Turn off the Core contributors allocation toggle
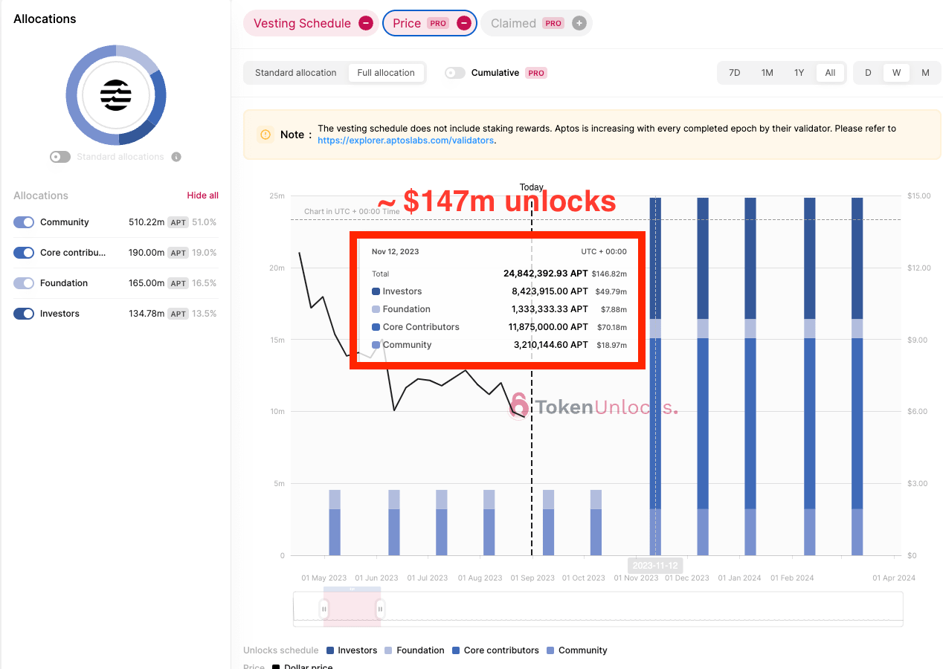The height and width of the screenshot is (669, 943). [x=24, y=253]
